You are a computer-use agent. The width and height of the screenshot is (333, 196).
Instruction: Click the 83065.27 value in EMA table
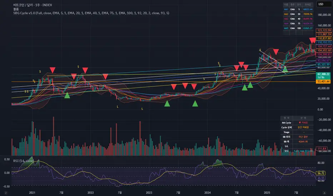click(x=308, y=28)
